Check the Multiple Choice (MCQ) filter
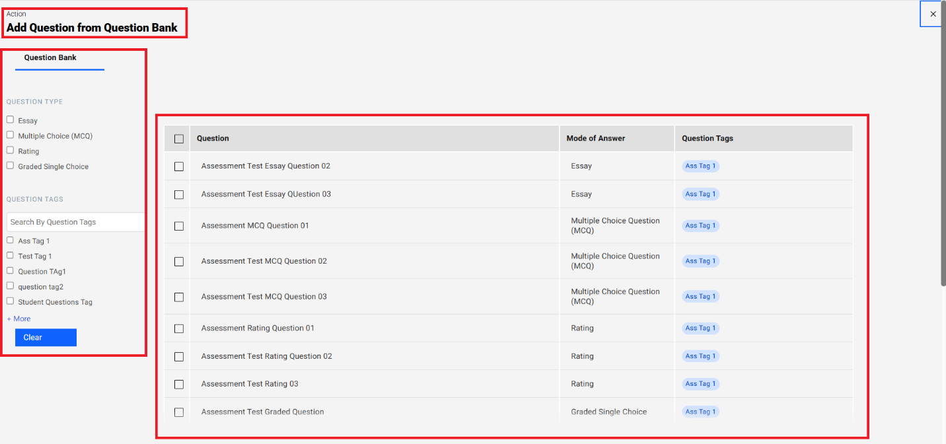 click(10, 135)
